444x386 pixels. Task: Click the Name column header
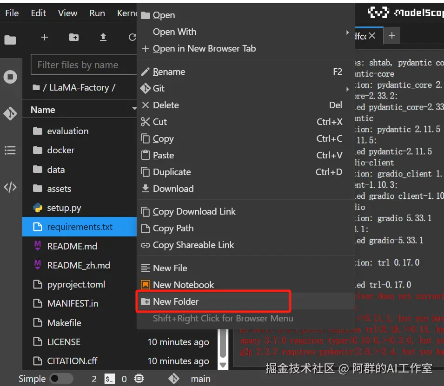pyautogui.click(x=80, y=110)
